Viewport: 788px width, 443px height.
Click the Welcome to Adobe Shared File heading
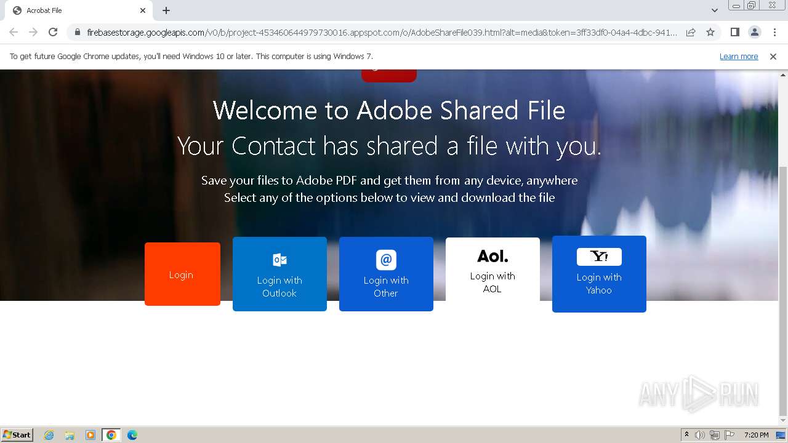389,111
